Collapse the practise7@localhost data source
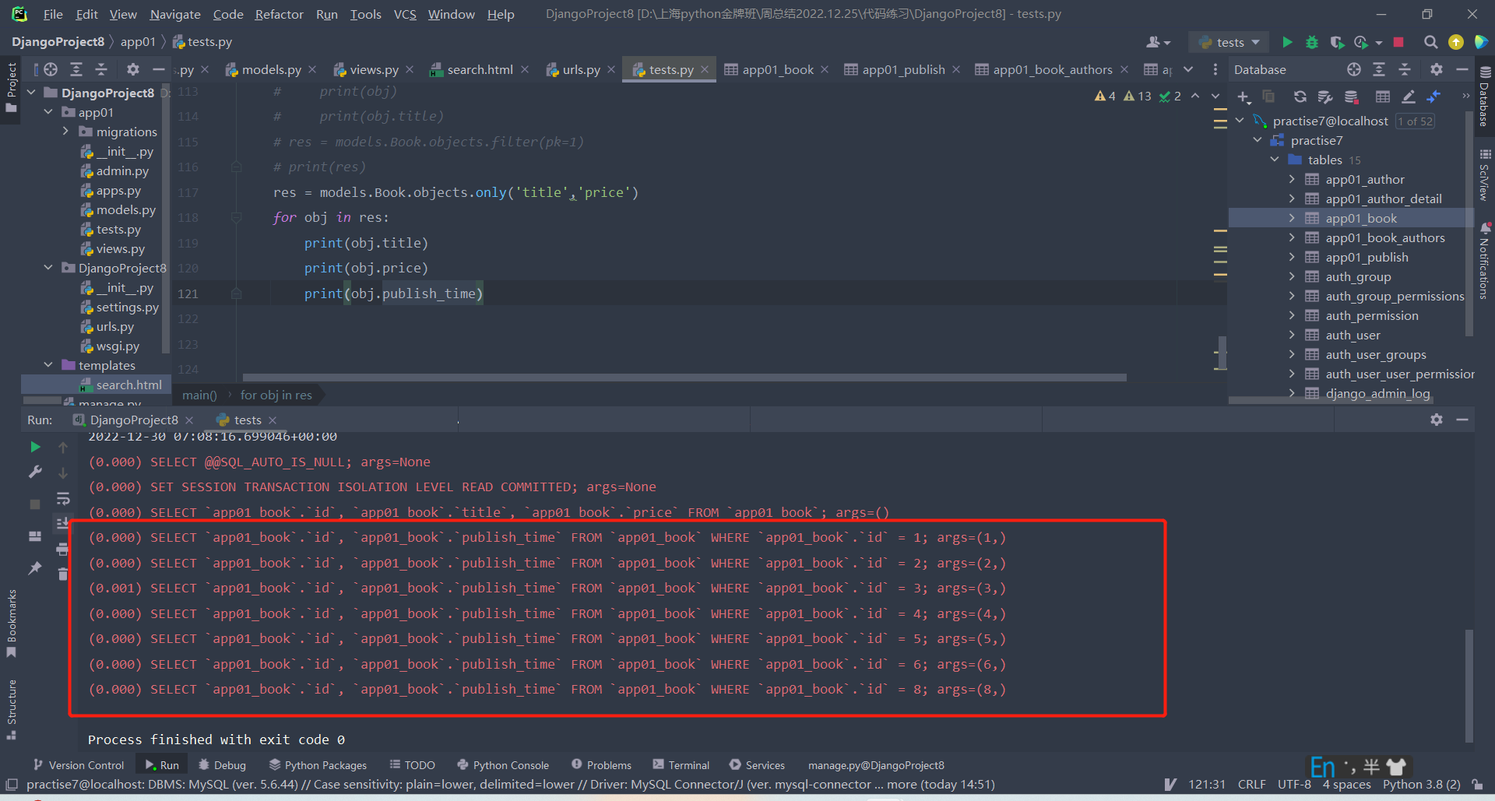 tap(1240, 121)
